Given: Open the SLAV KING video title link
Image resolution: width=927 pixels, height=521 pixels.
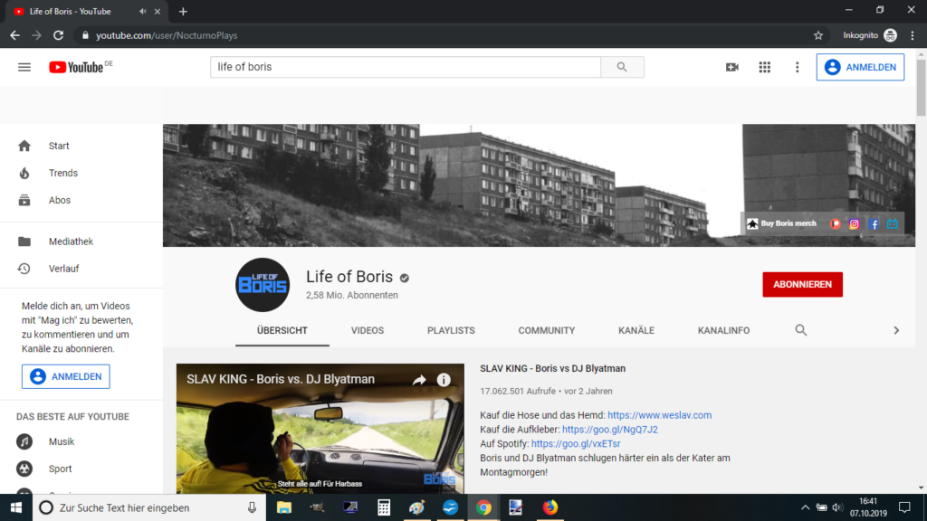Looking at the screenshot, I should [552, 369].
